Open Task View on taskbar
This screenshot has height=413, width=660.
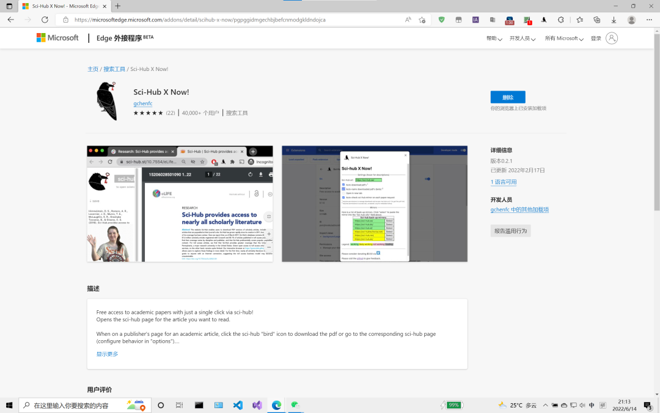[179, 406]
